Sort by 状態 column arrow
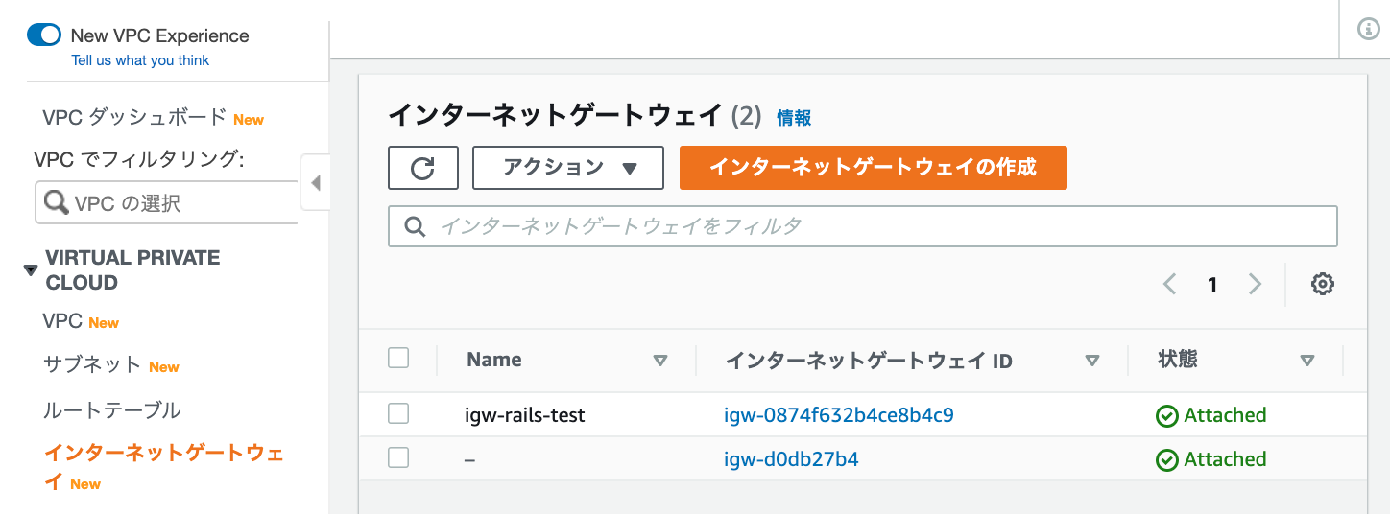1390x514 pixels. 1306,361
